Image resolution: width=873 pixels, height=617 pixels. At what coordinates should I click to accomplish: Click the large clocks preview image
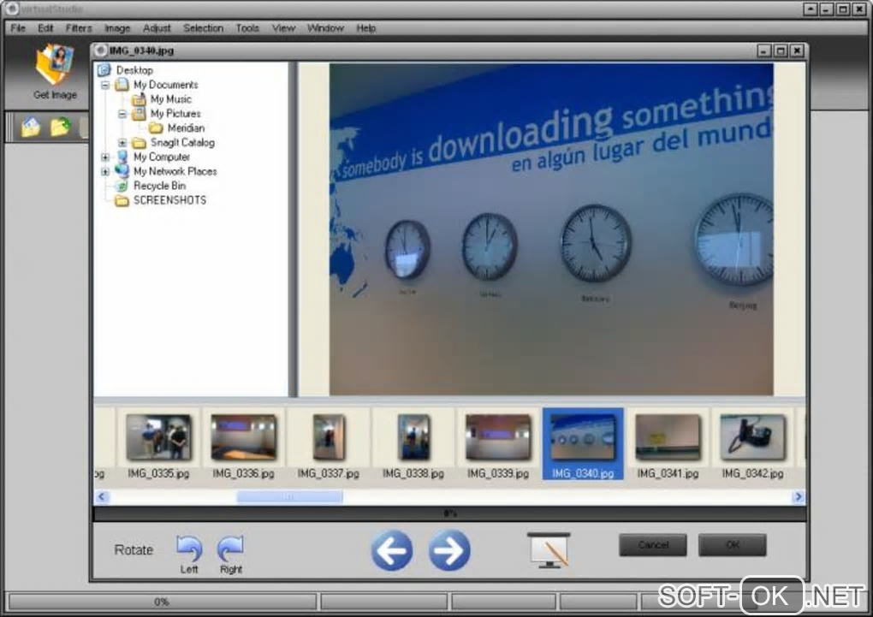pos(551,229)
